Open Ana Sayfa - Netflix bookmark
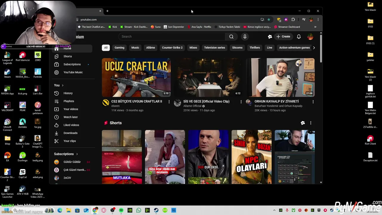Image resolution: width=382 pixels, height=215 pixels. 199,27
